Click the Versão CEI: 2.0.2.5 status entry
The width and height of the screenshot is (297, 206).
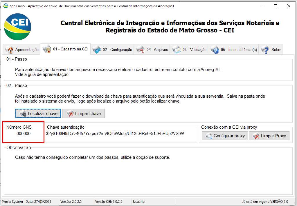(x=109, y=202)
